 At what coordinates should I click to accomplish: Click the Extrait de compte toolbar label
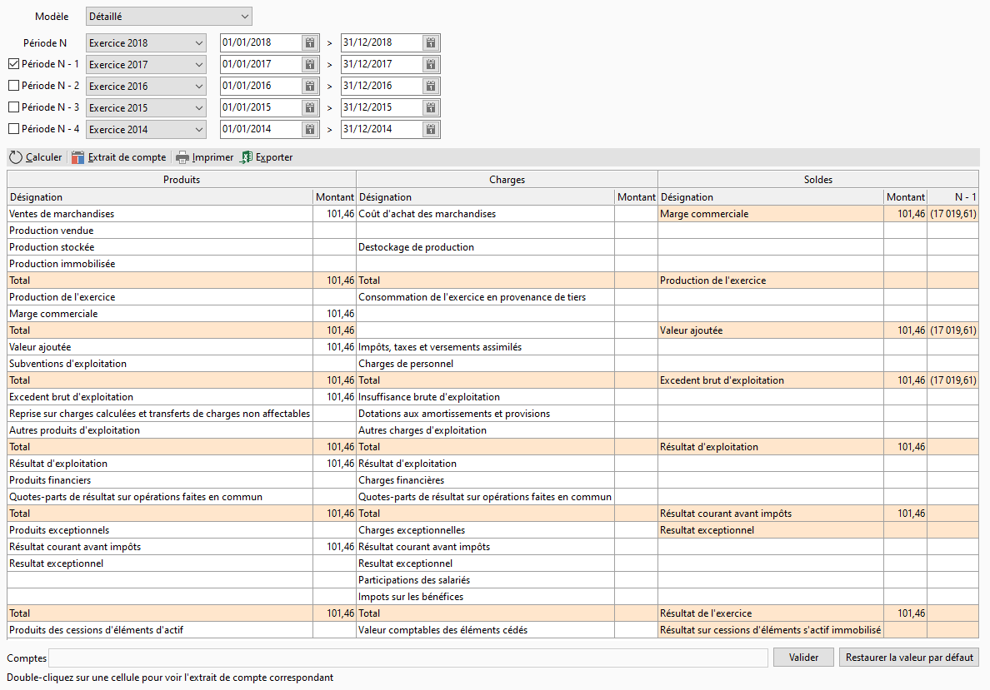(x=127, y=157)
